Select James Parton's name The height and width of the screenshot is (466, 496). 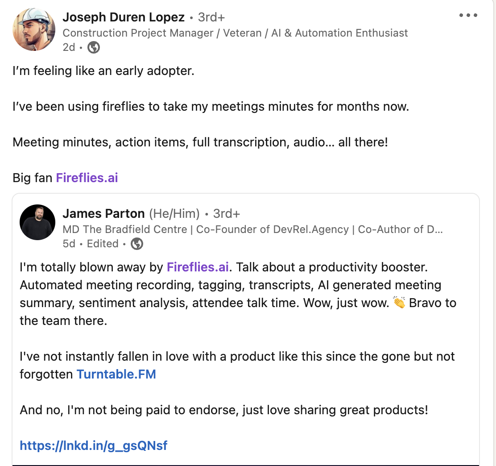[103, 213]
